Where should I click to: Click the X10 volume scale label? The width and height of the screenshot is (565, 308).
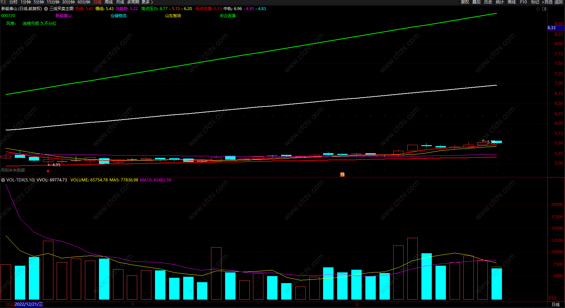pos(552,298)
